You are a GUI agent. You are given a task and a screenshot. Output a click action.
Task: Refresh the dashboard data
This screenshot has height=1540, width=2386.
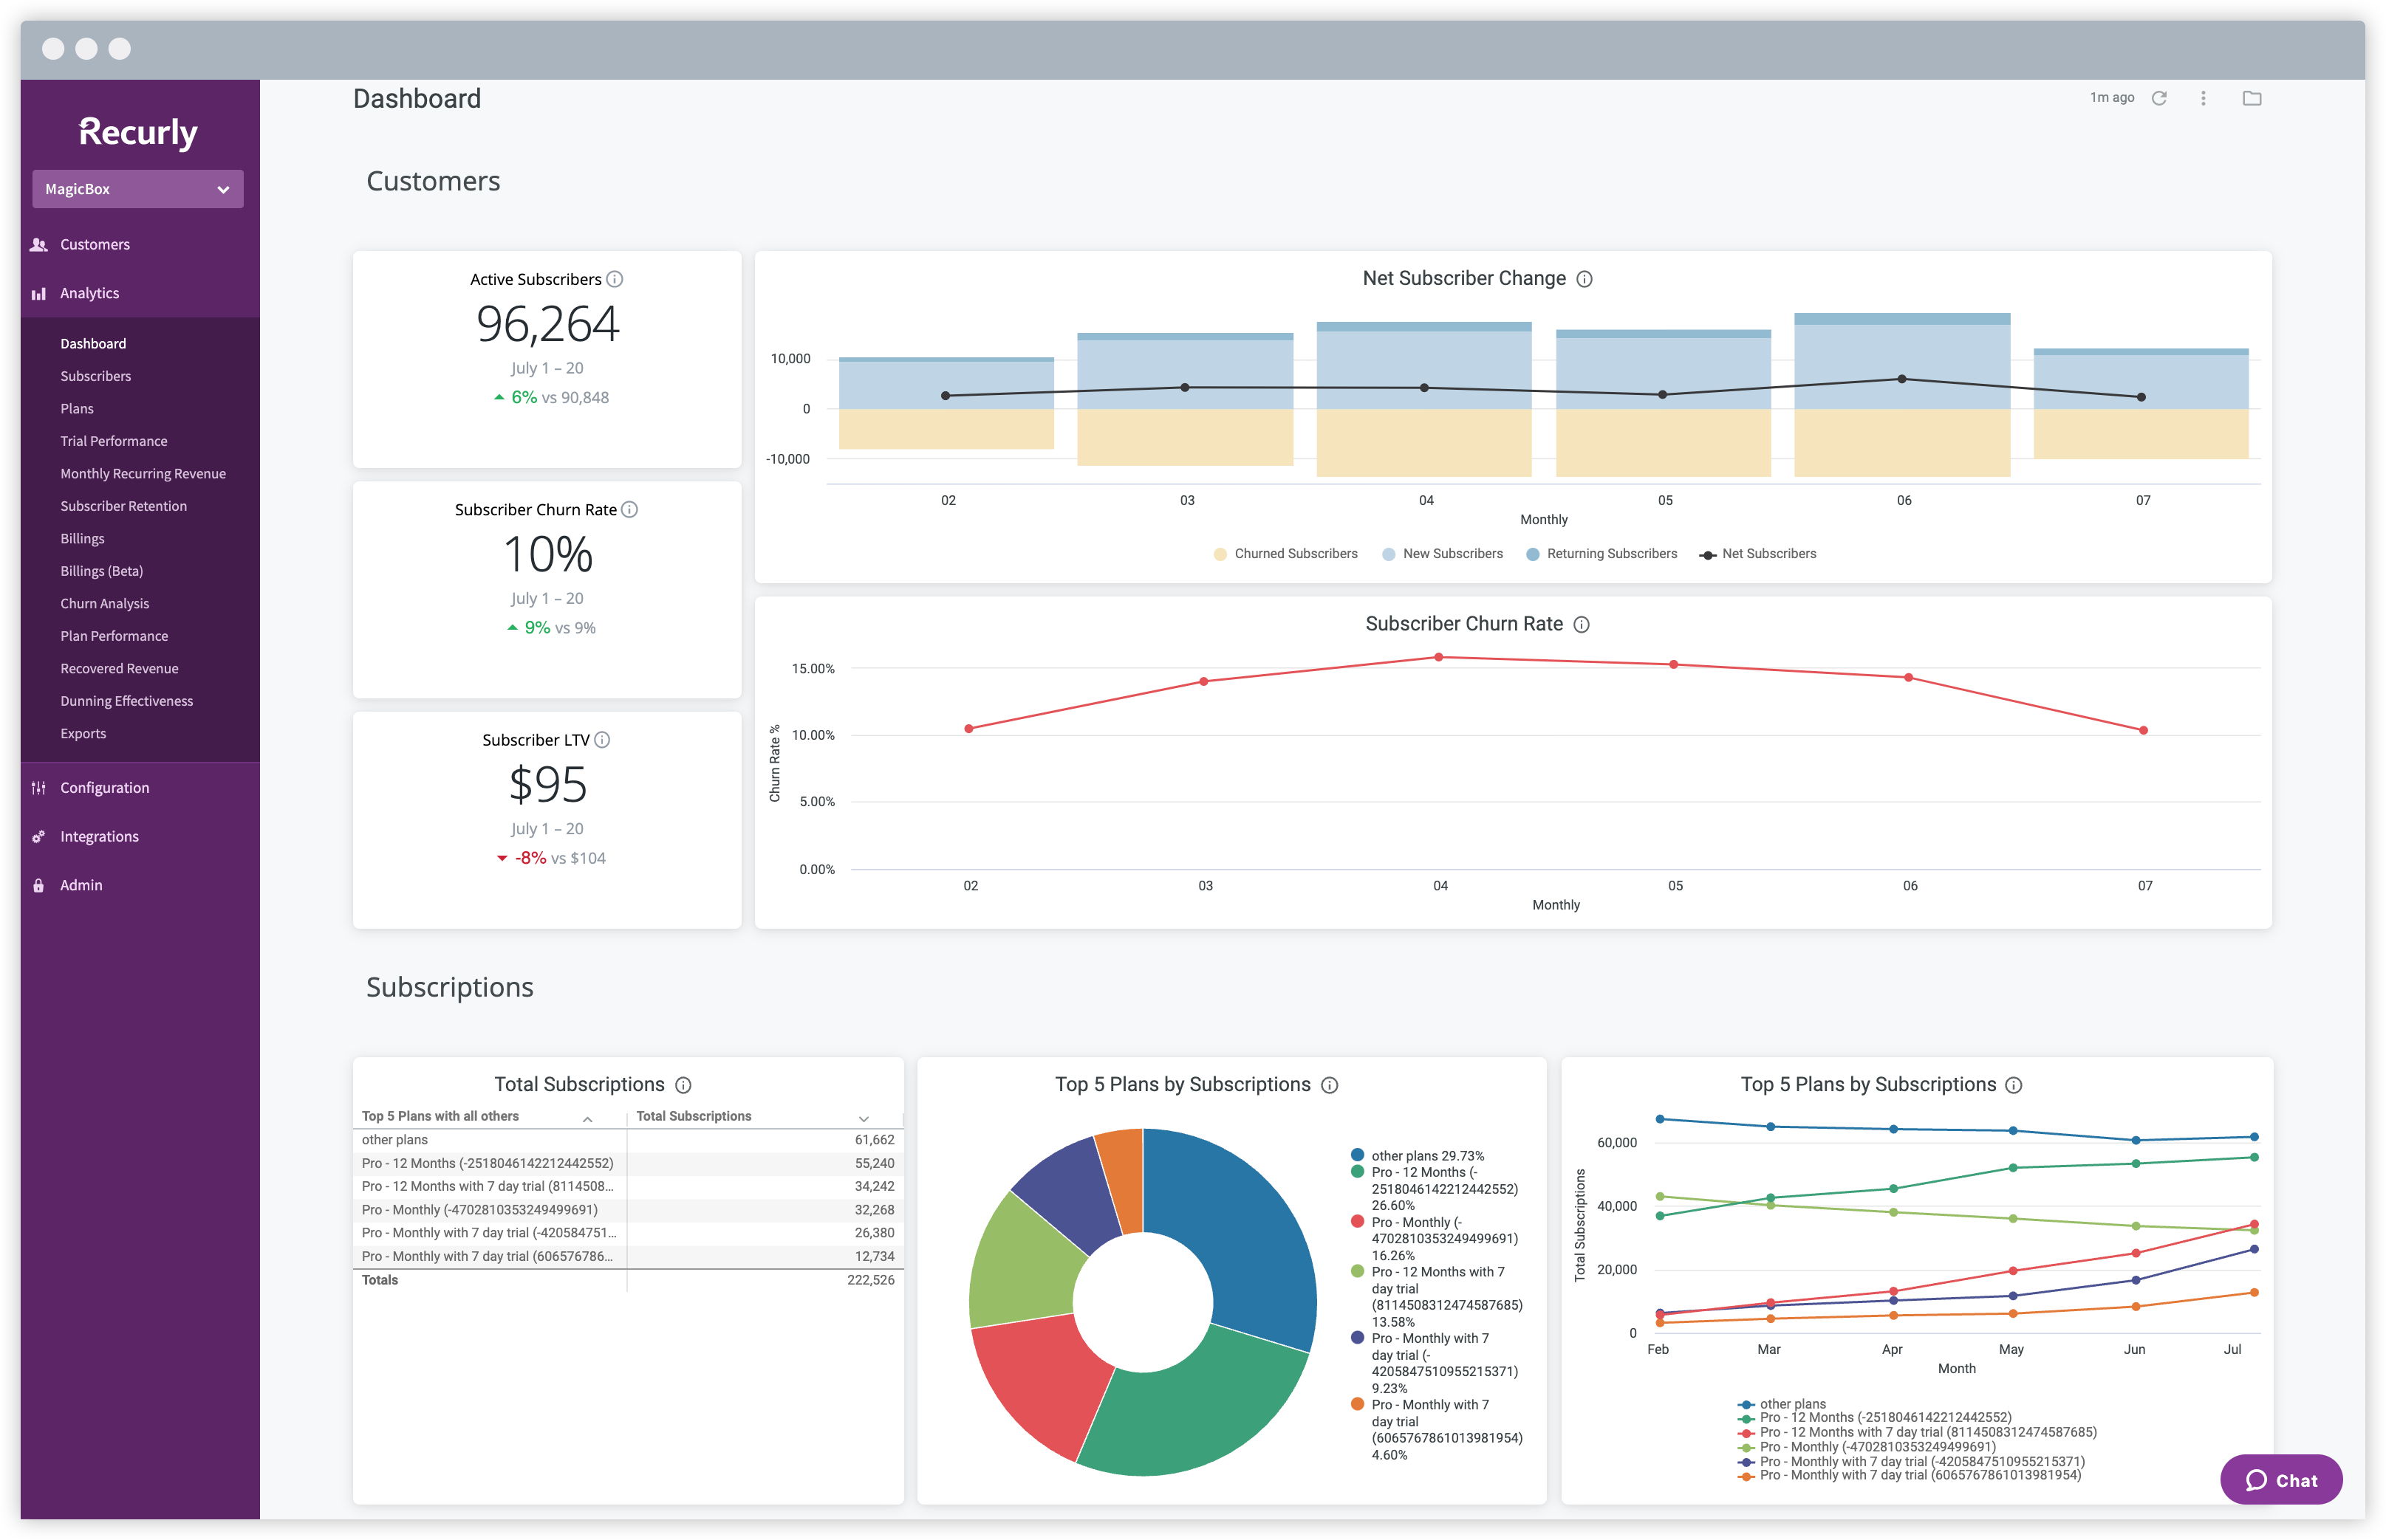pyautogui.click(x=2160, y=97)
